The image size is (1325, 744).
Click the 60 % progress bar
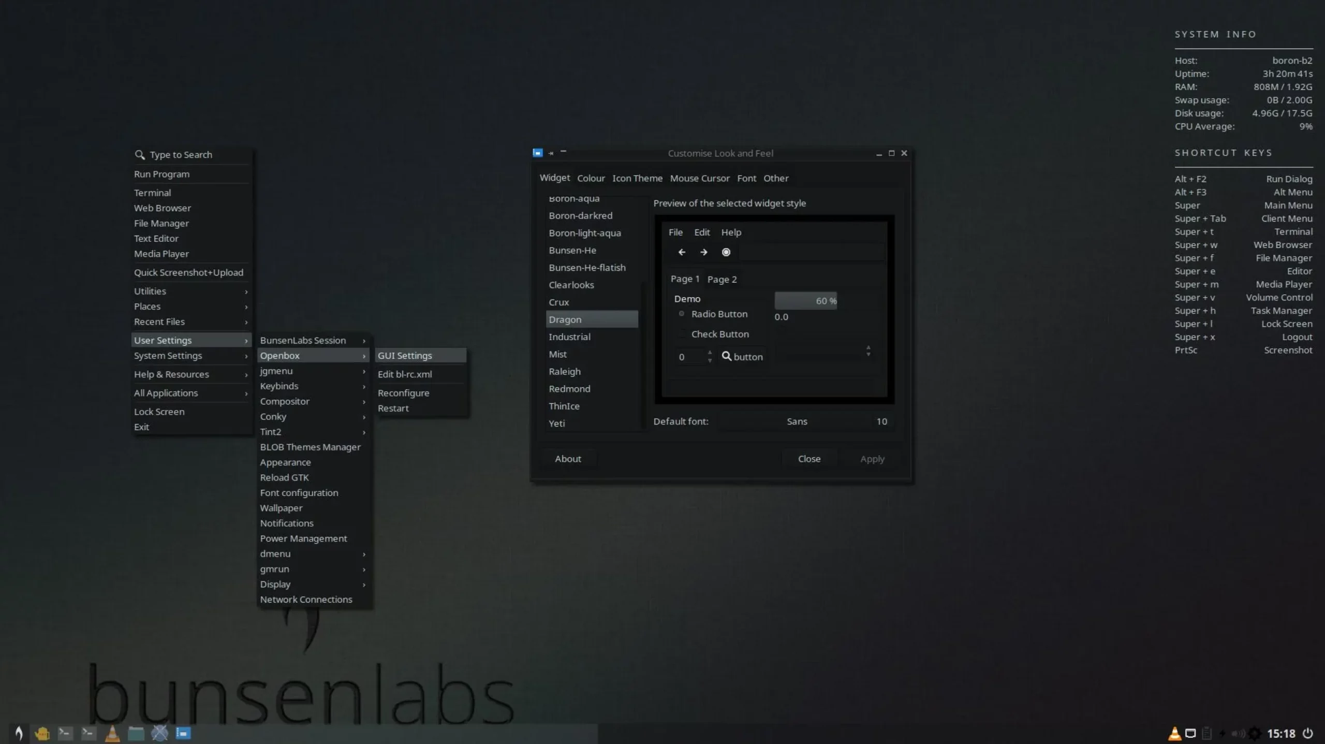[x=805, y=301]
